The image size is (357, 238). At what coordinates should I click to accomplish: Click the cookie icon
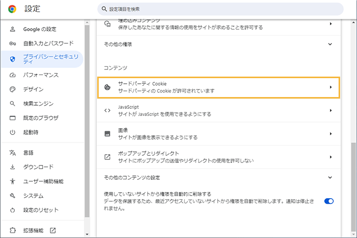(x=107, y=87)
